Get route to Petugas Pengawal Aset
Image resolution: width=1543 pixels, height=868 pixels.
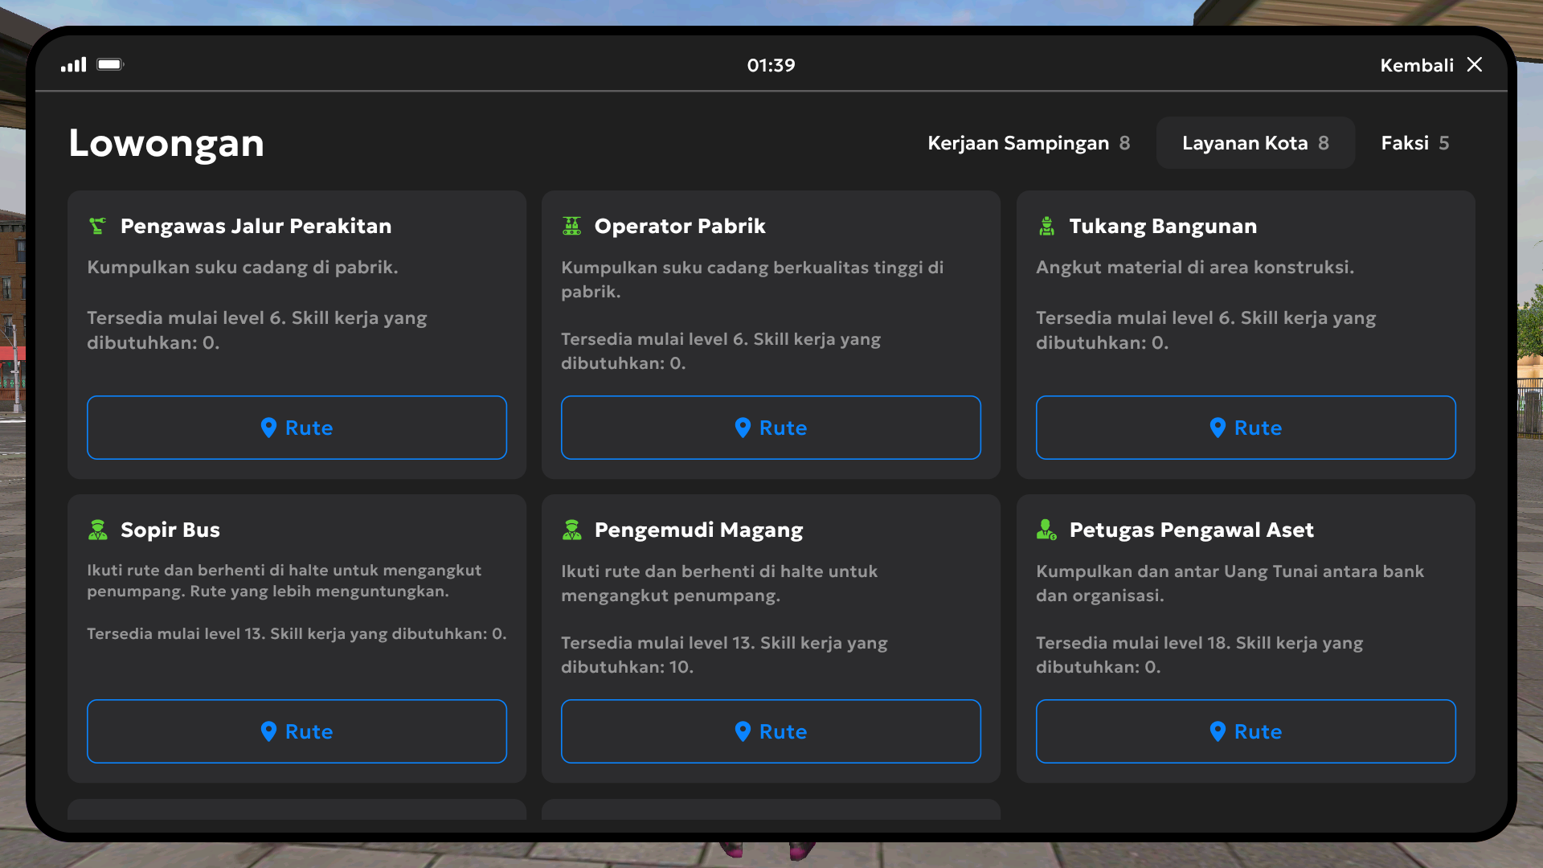tap(1245, 731)
